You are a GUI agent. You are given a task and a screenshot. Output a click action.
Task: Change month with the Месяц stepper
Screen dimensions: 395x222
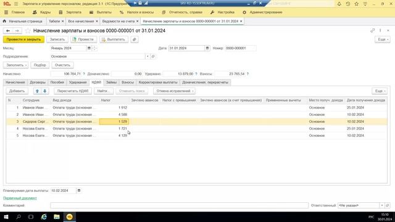click(94, 48)
